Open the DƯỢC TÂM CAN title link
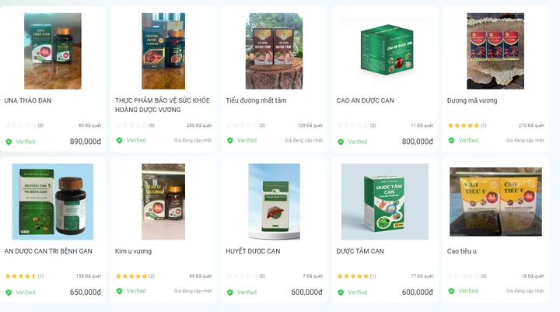 360,251
